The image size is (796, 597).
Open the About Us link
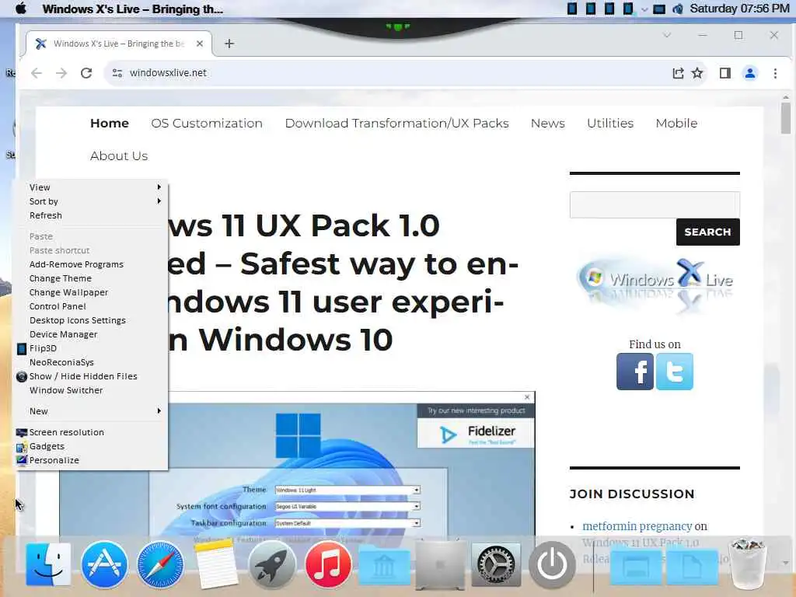pyautogui.click(x=119, y=155)
